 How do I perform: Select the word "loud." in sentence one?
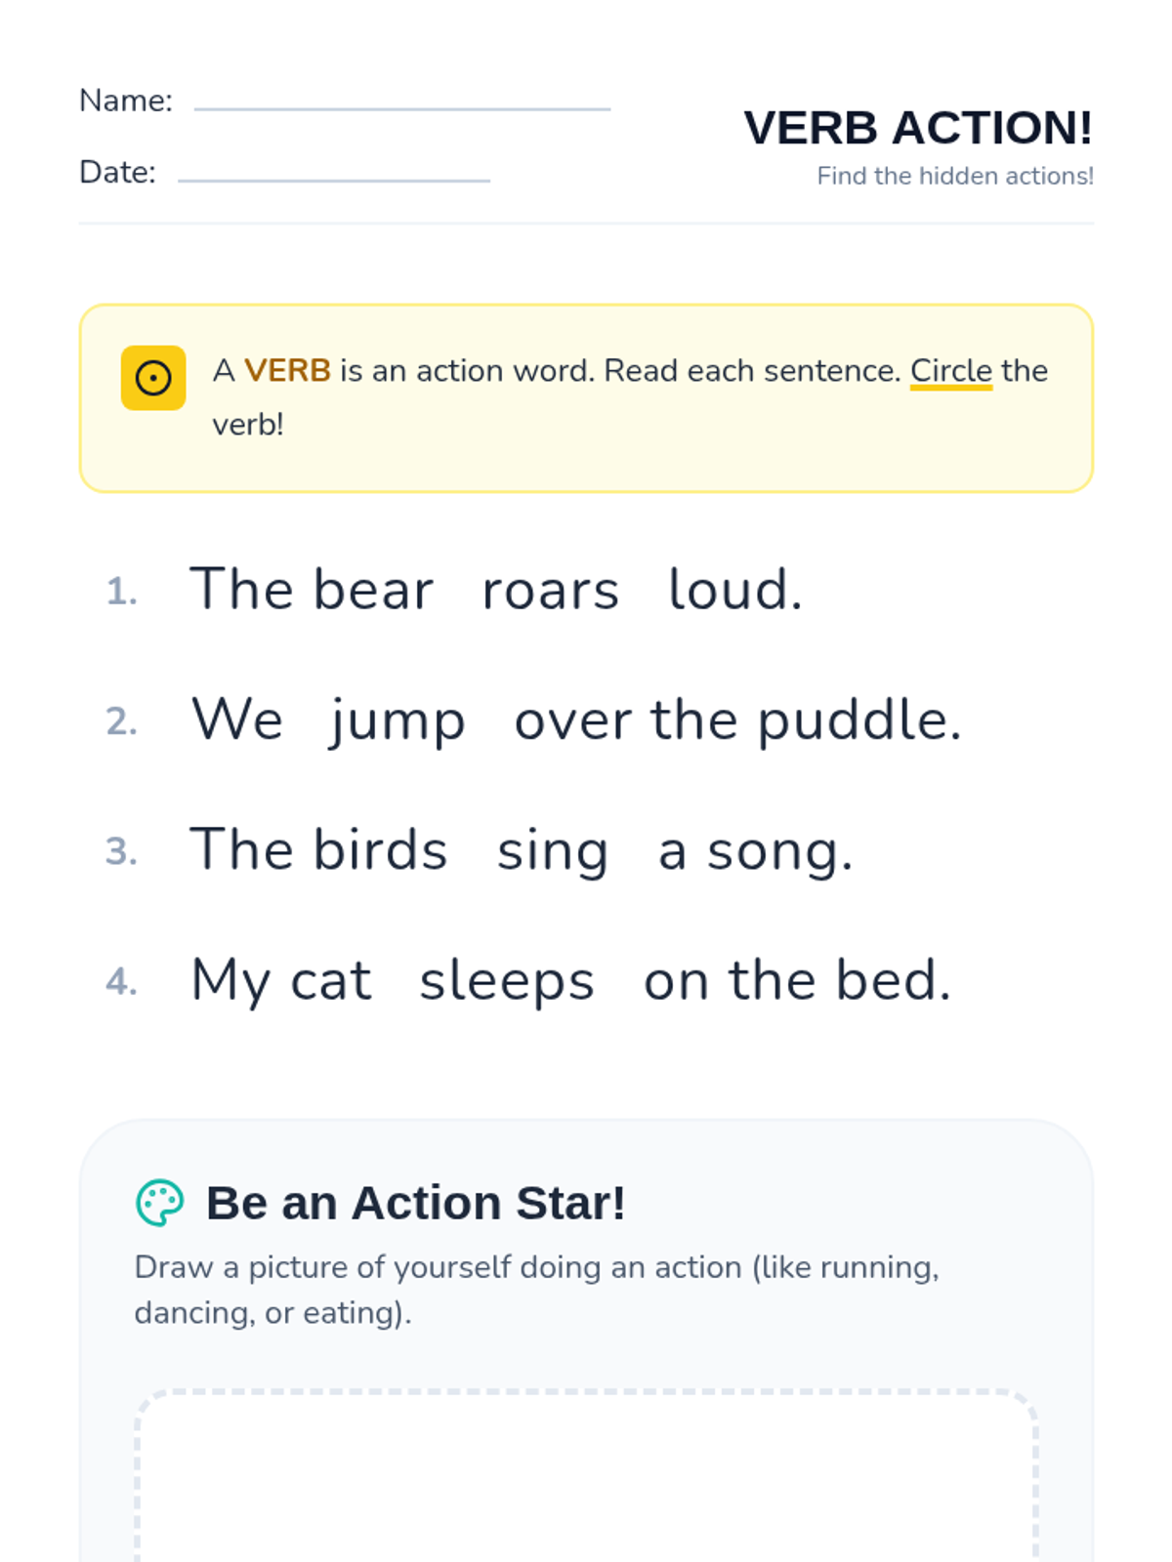(x=735, y=591)
